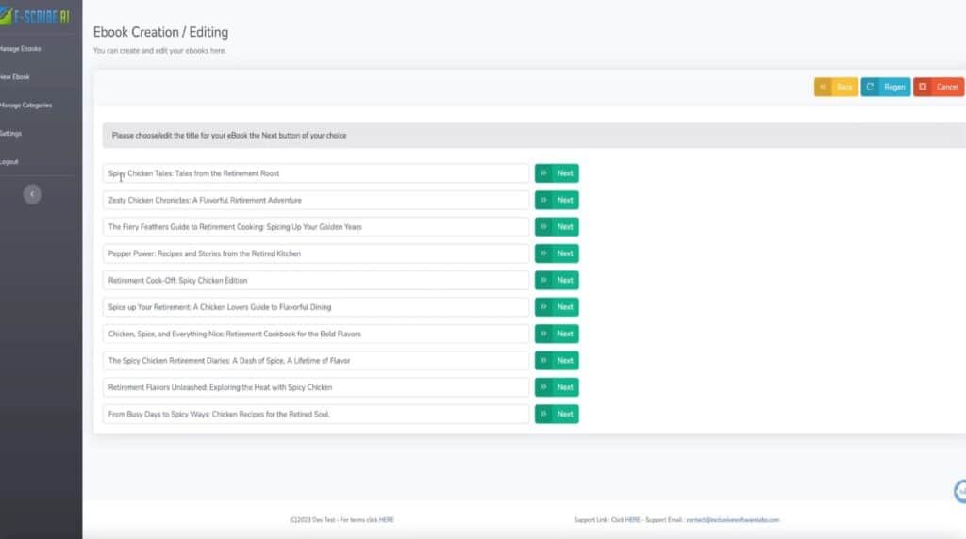This screenshot has width=966, height=539.
Task: Edit the Spicy Chicken Tales title field
Action: coord(315,172)
